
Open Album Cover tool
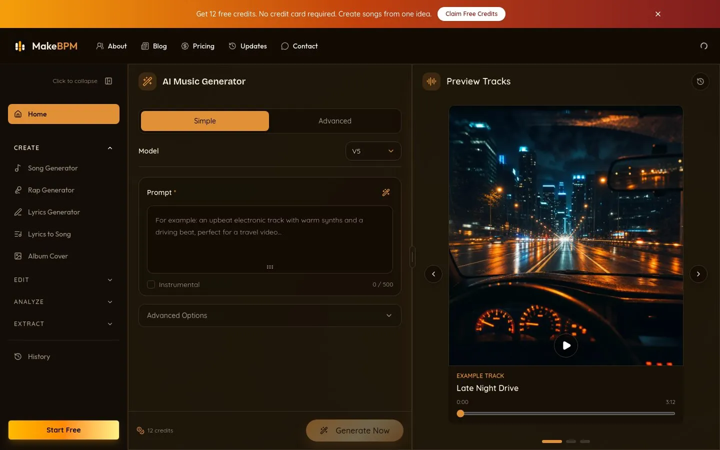tap(63, 256)
